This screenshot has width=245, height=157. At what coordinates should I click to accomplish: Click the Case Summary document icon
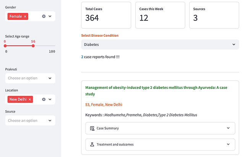[92, 128]
